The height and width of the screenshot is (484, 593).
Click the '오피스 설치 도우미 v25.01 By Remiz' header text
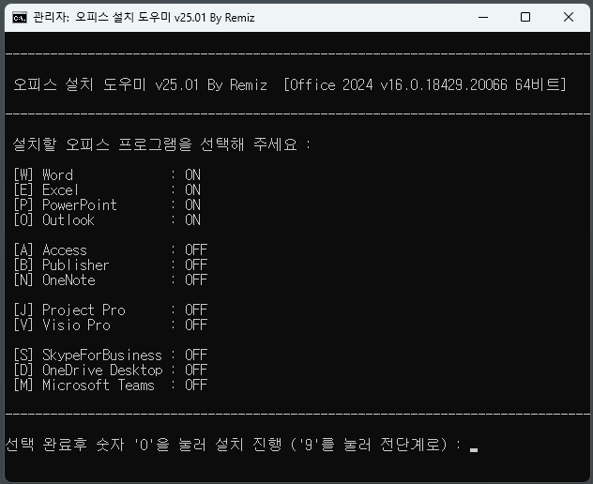coord(141,84)
